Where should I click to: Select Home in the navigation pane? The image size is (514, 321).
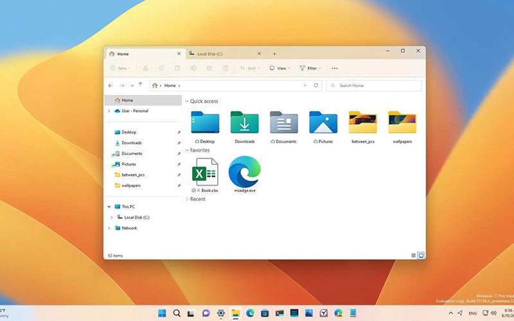143,100
